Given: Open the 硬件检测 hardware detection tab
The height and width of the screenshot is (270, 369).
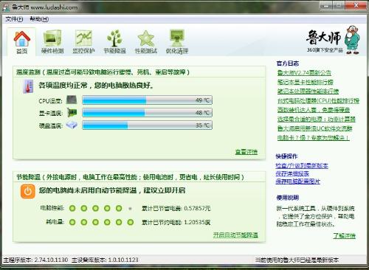Looking at the screenshot, I should 52,42.
